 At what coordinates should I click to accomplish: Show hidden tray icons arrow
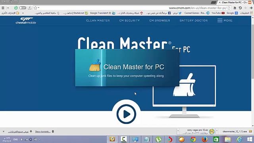coord(40,139)
